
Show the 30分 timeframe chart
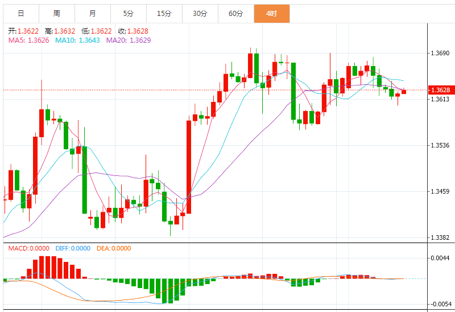(200, 13)
